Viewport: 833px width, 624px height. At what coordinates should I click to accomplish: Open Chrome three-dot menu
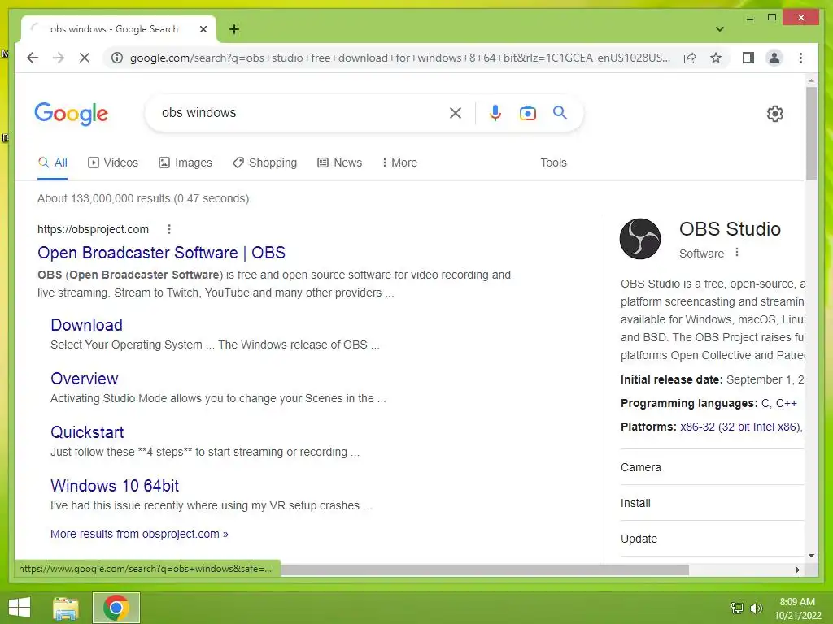(800, 58)
